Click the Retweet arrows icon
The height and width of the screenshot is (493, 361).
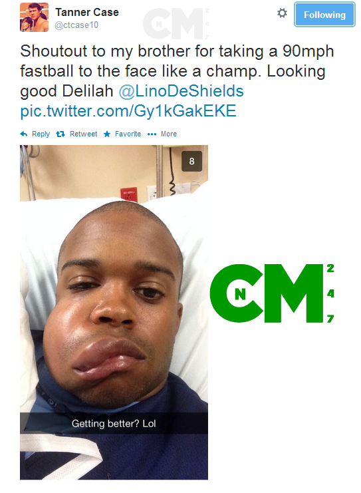coord(60,134)
